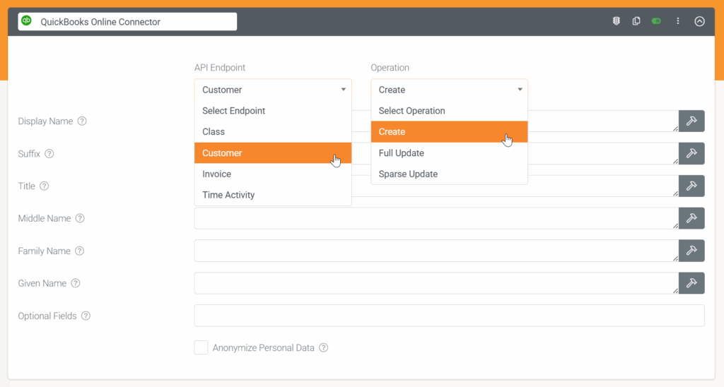
Task: Click the Operation label
Action: [390, 67]
